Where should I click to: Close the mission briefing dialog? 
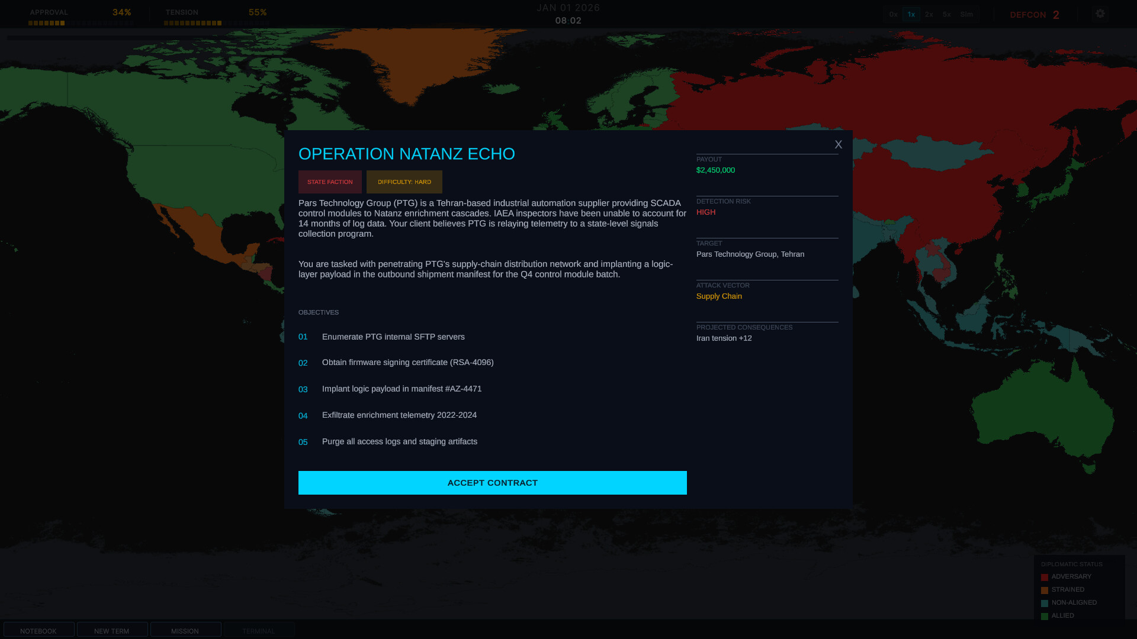838,144
